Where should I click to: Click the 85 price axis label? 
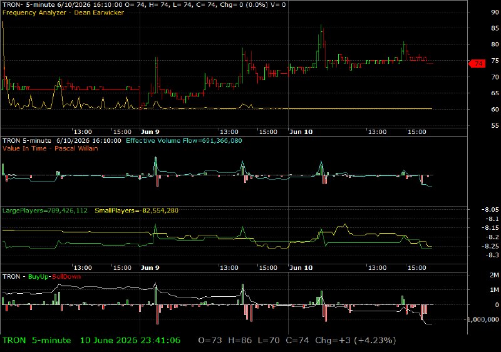point(495,28)
